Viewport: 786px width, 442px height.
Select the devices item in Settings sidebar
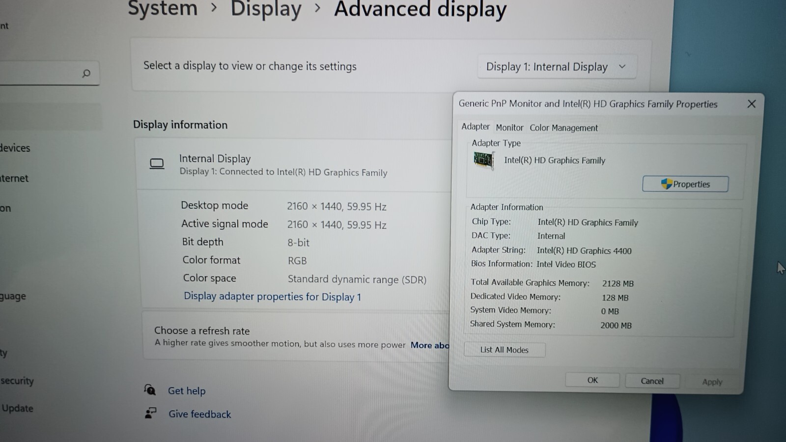click(x=15, y=148)
